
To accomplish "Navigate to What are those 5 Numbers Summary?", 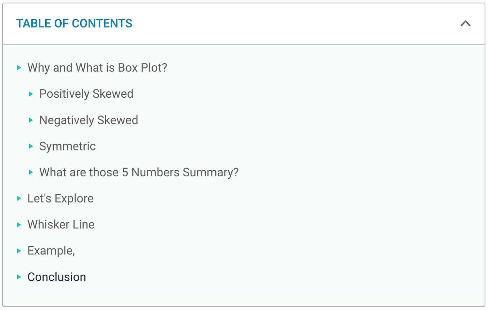I will click(139, 172).
